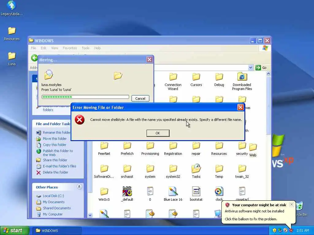This screenshot has width=314, height=235.
Task: Click Copy this folder task
Action: [x=51, y=145]
